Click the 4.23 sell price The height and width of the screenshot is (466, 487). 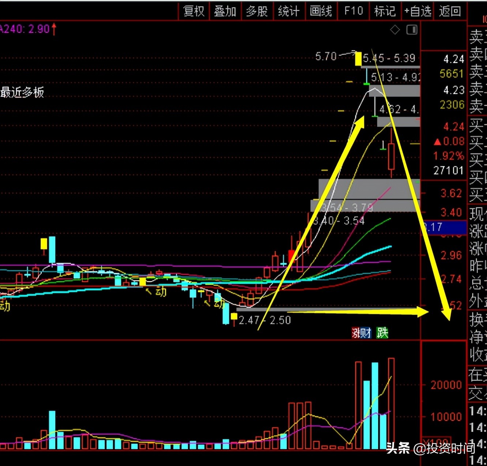[453, 90]
